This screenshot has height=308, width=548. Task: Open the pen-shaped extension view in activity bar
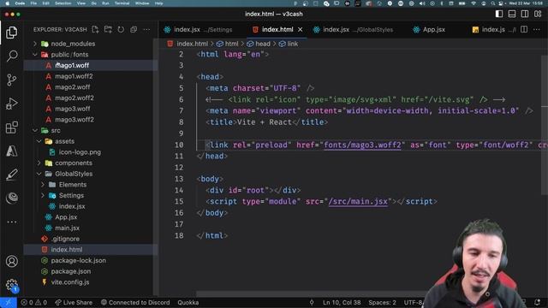(x=11, y=175)
